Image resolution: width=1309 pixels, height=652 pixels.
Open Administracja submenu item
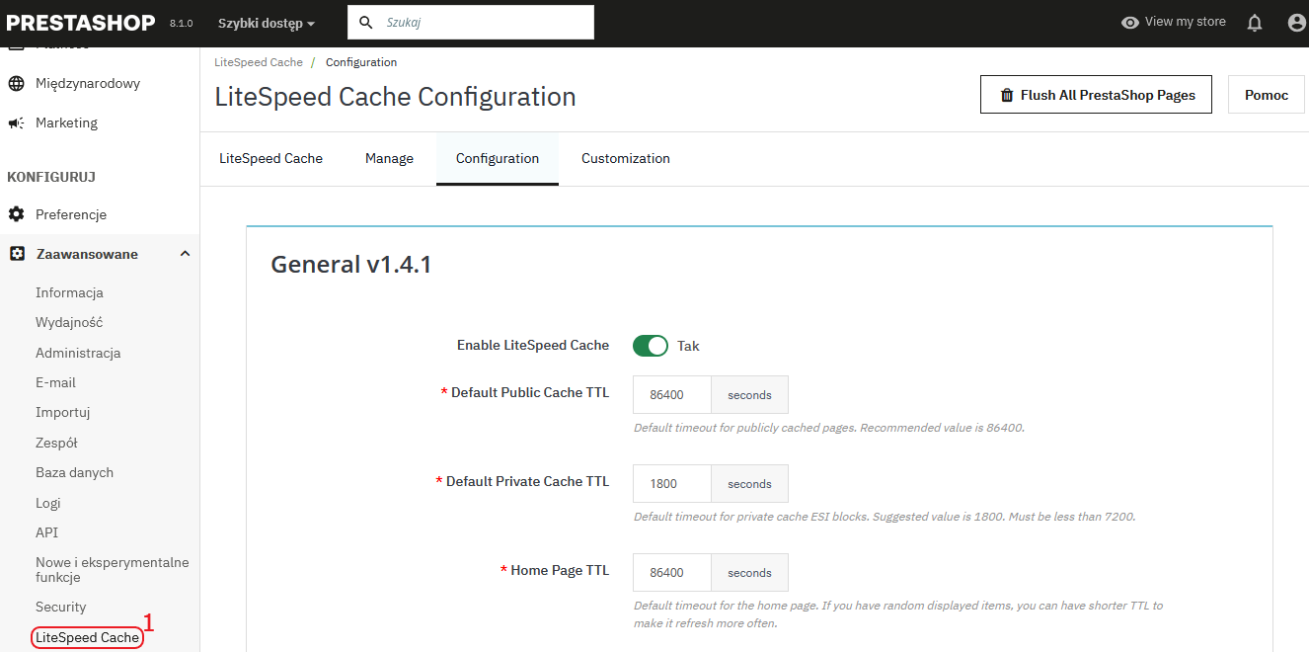(x=78, y=353)
